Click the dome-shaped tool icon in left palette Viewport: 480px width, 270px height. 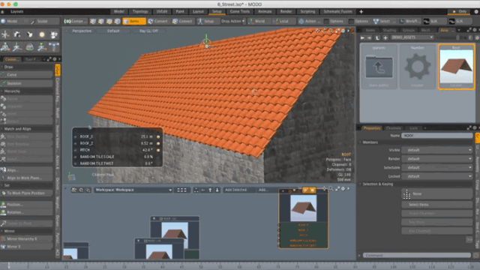[x=30, y=46]
